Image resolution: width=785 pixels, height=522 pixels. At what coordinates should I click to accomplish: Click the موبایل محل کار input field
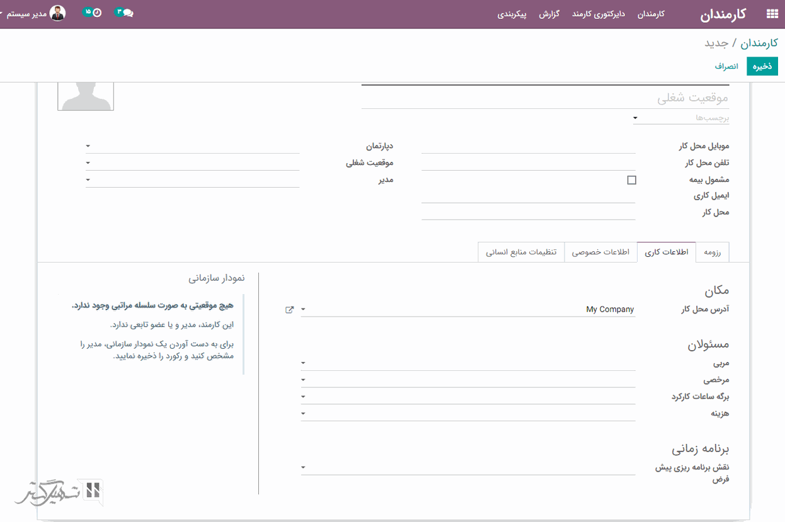pos(528,146)
